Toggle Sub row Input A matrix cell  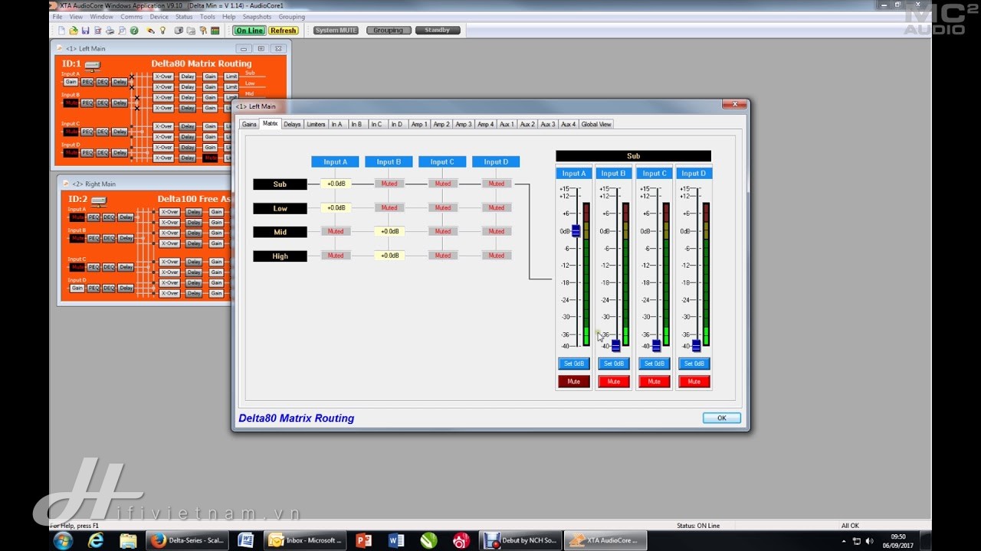[x=336, y=184]
